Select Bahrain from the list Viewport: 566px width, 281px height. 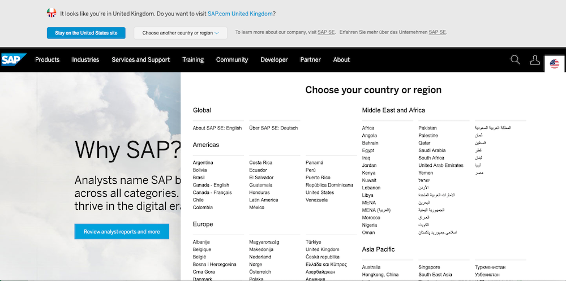pyautogui.click(x=370, y=143)
